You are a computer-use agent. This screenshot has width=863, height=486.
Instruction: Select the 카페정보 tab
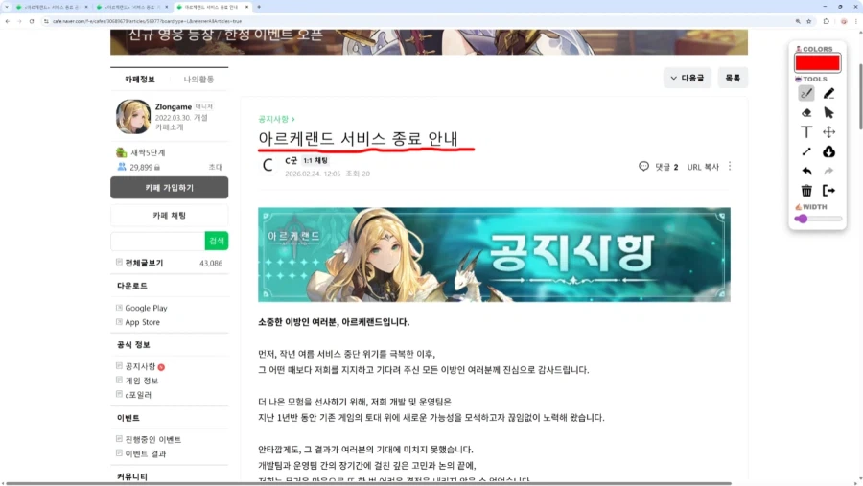point(140,80)
